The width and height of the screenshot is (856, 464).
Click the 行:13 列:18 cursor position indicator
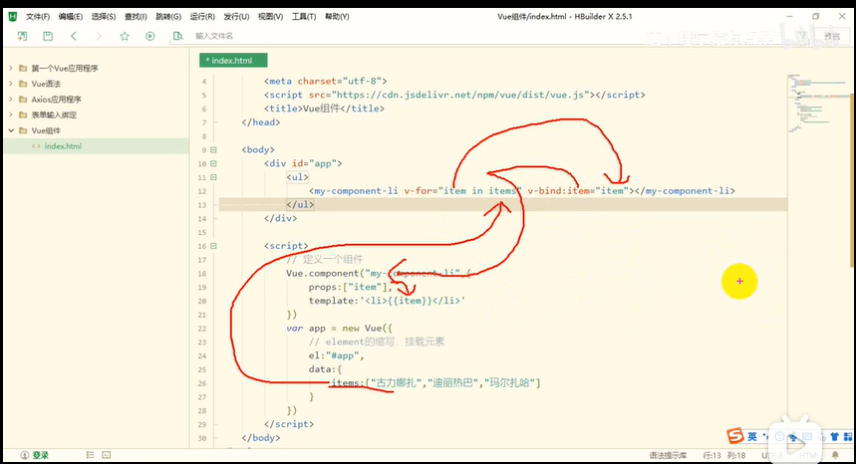[x=723, y=455]
